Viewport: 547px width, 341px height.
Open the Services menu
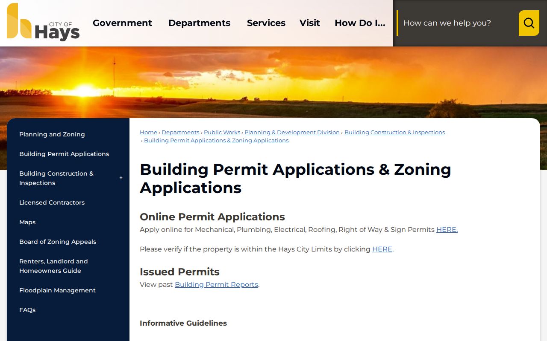click(266, 23)
